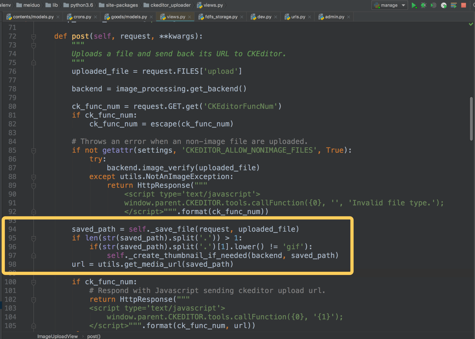This screenshot has height=339, width=475.
Task: Click '_create_thumbnail_if_needed' on line 97
Action: click(188, 255)
